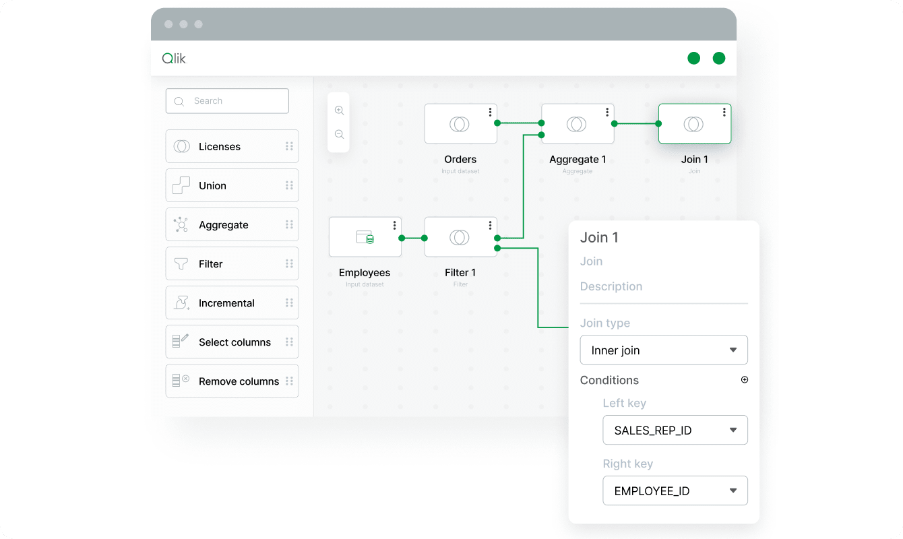This screenshot has width=903, height=539.
Task: Open the Inner join dropdown
Action: [664, 350]
